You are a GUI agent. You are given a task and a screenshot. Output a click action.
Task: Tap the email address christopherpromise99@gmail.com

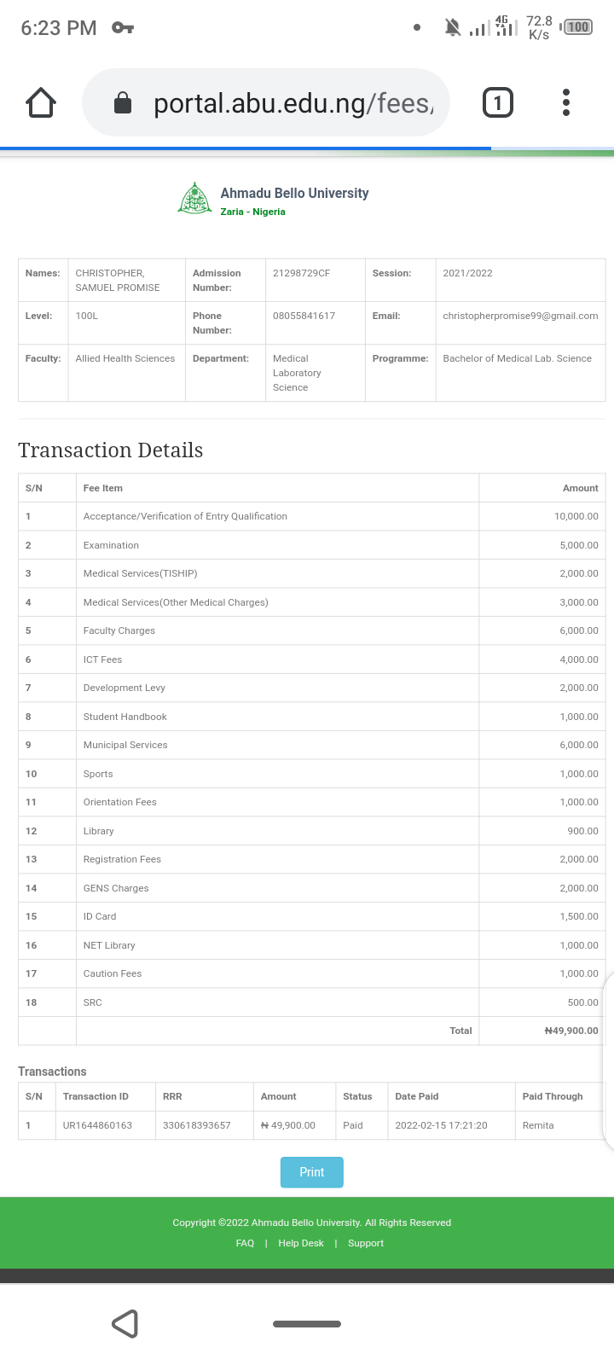pyautogui.click(x=520, y=316)
